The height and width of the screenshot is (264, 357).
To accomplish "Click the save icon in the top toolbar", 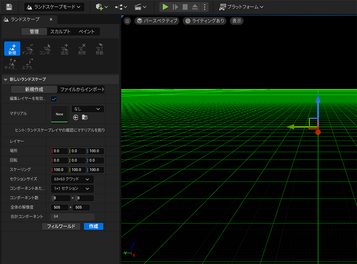I will pos(9,7).
